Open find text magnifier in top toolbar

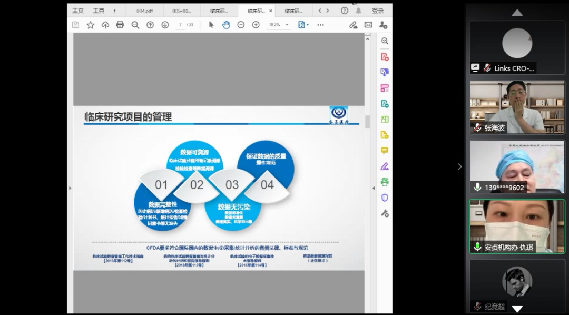pyautogui.click(x=135, y=25)
